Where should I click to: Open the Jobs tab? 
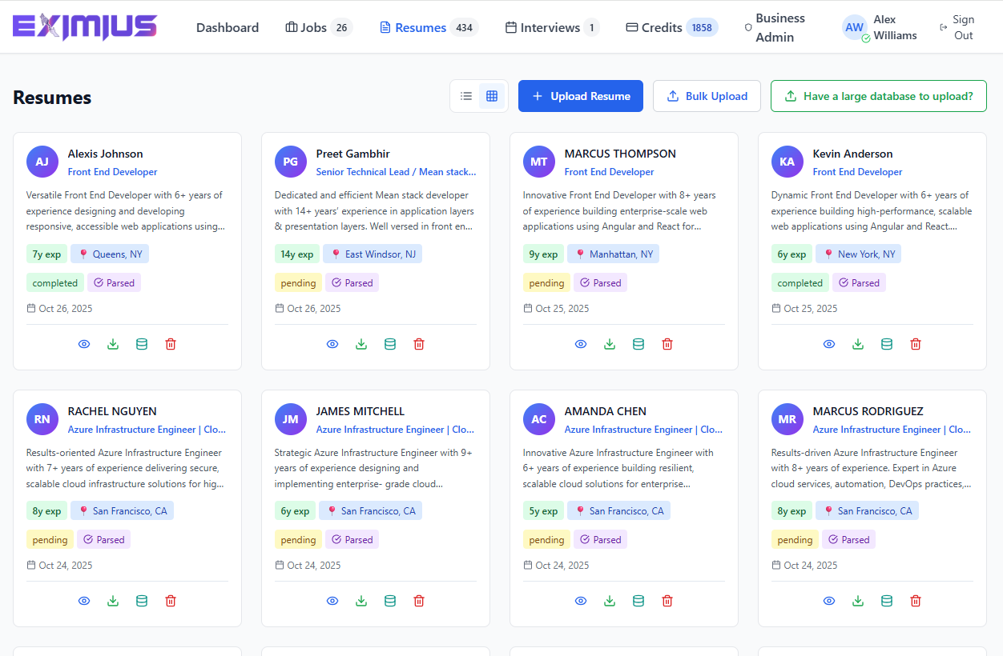318,27
